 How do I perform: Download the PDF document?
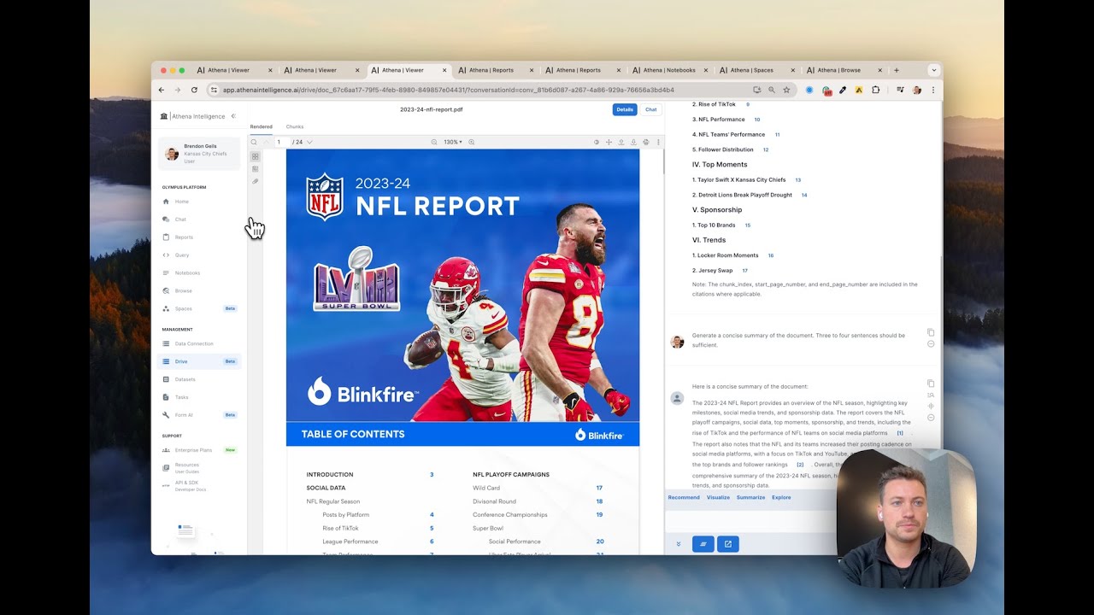tap(633, 142)
